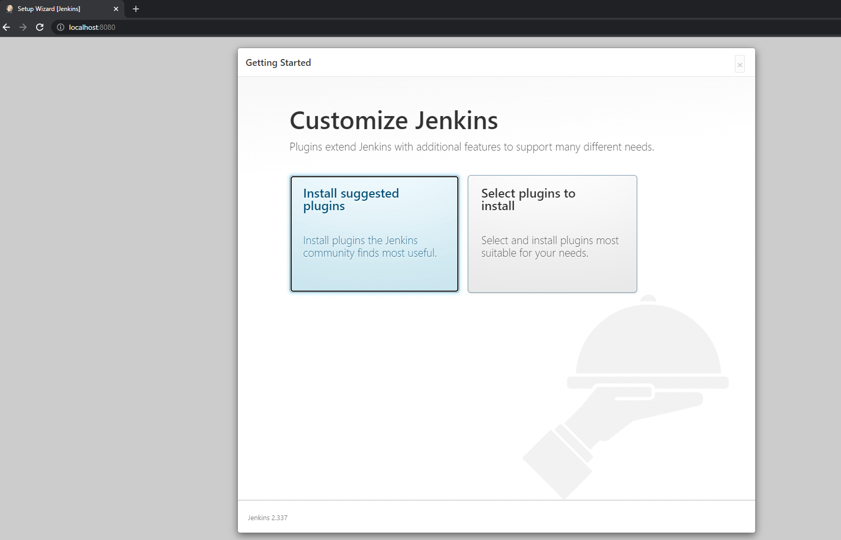Reload the Jenkins setup page
Screen dimensions: 841x540
pyautogui.click(x=40, y=27)
